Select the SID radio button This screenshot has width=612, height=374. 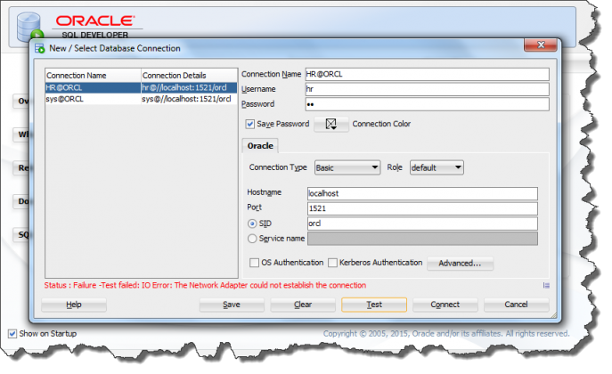(x=254, y=224)
